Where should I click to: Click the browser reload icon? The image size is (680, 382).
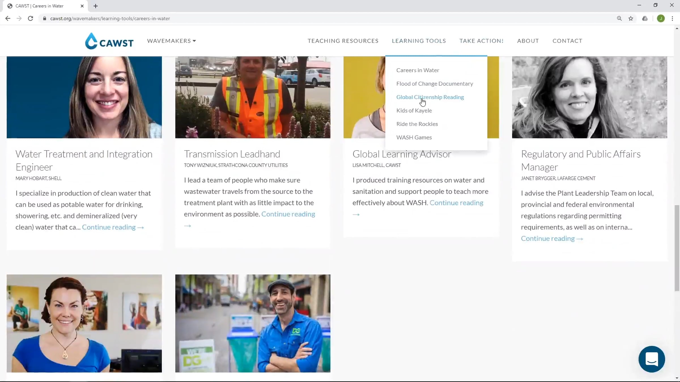pos(31,18)
